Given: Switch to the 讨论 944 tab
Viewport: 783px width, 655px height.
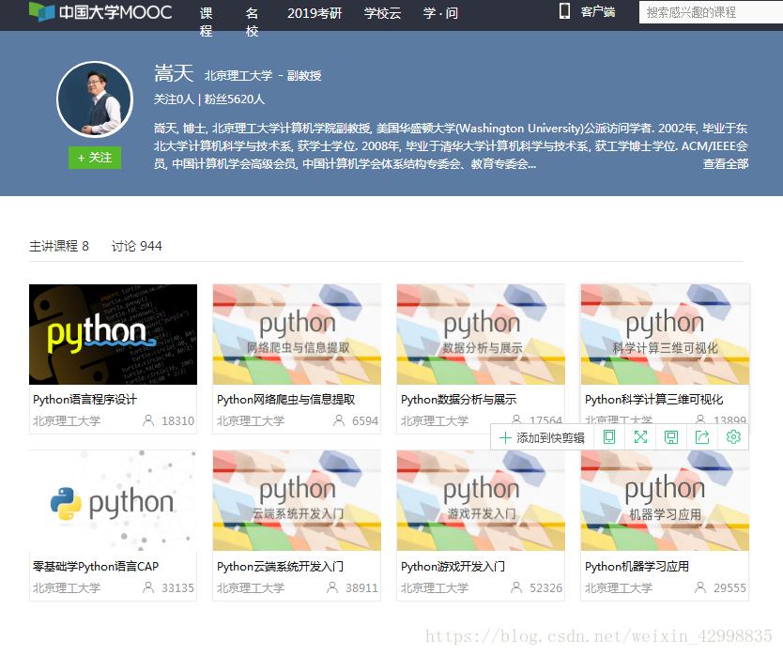Looking at the screenshot, I should [136, 246].
